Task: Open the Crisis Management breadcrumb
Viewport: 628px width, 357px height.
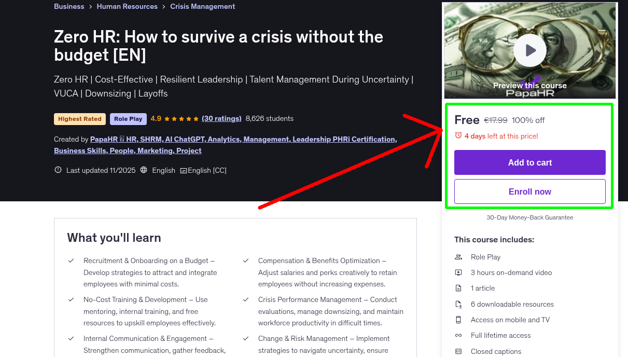Action: [202, 6]
